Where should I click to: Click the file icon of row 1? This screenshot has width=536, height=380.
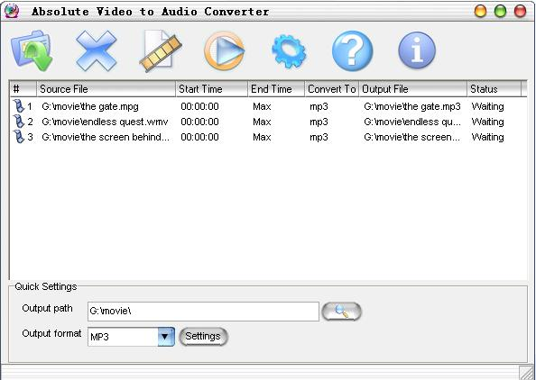coord(18,106)
